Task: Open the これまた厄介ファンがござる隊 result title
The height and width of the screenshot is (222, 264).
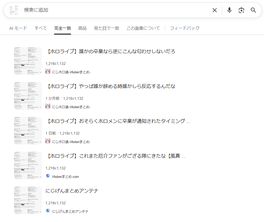Action: click(116, 156)
